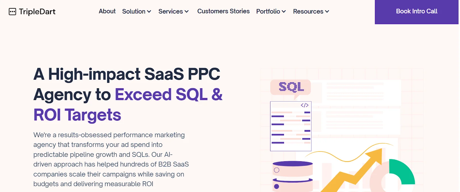Expand the Services dropdown chevron
460x192 pixels.
click(x=187, y=11)
